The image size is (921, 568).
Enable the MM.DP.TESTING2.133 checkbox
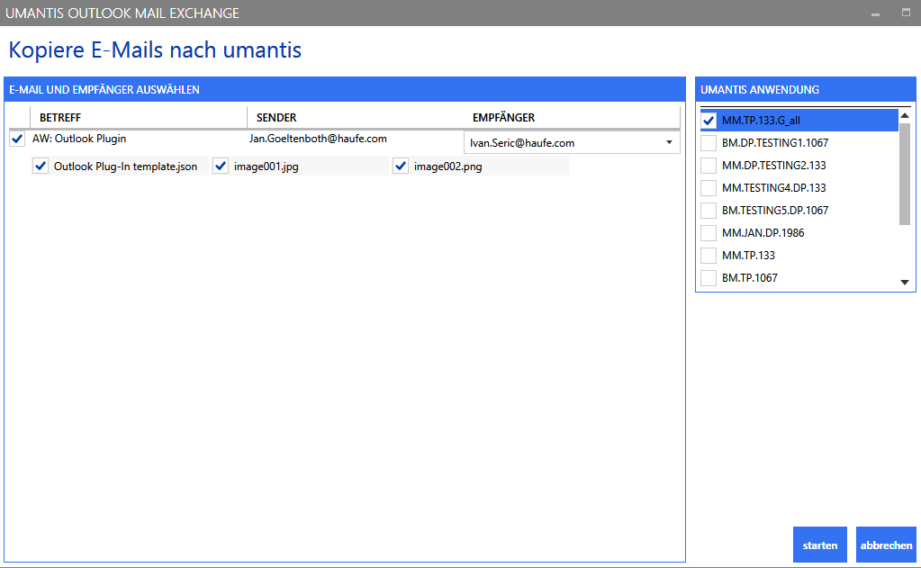(x=709, y=166)
